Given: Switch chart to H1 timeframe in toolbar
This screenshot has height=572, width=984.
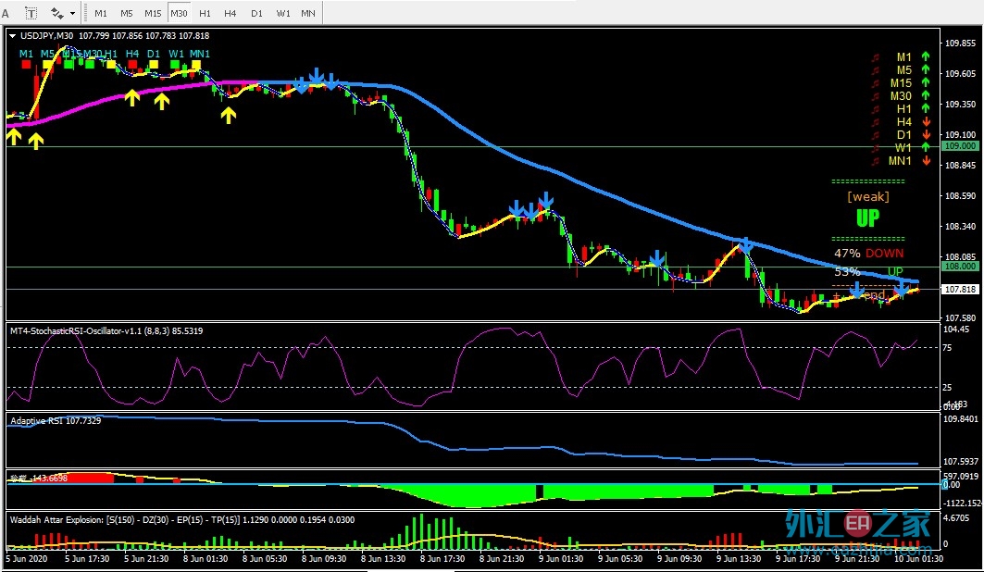Looking at the screenshot, I should [205, 13].
